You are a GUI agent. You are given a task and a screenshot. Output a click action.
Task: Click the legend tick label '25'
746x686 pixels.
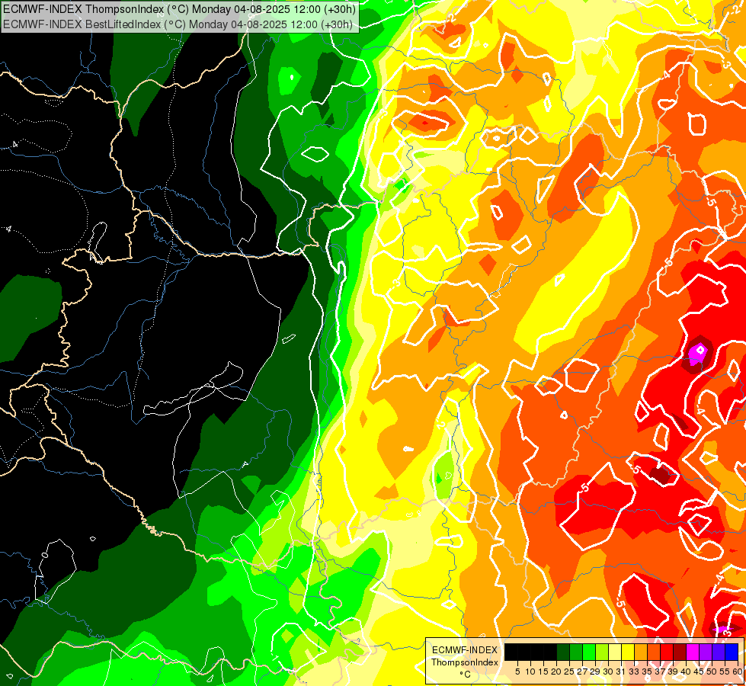(569, 672)
